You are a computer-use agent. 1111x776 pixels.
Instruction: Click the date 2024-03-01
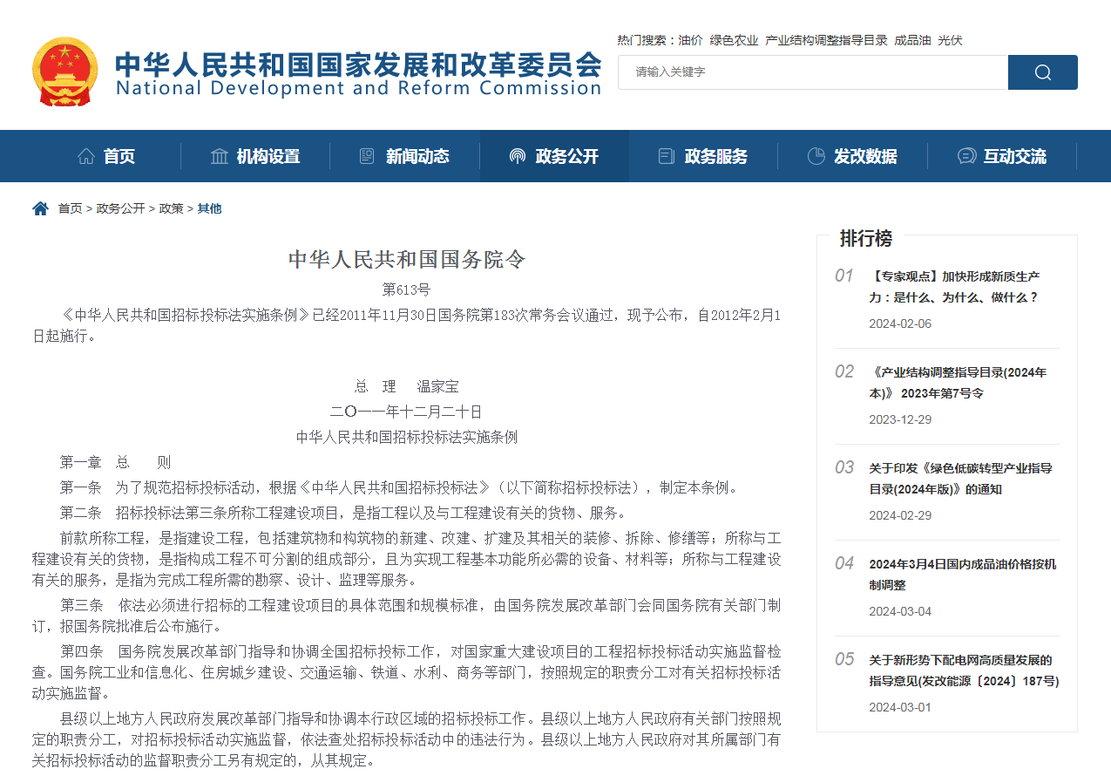click(900, 707)
